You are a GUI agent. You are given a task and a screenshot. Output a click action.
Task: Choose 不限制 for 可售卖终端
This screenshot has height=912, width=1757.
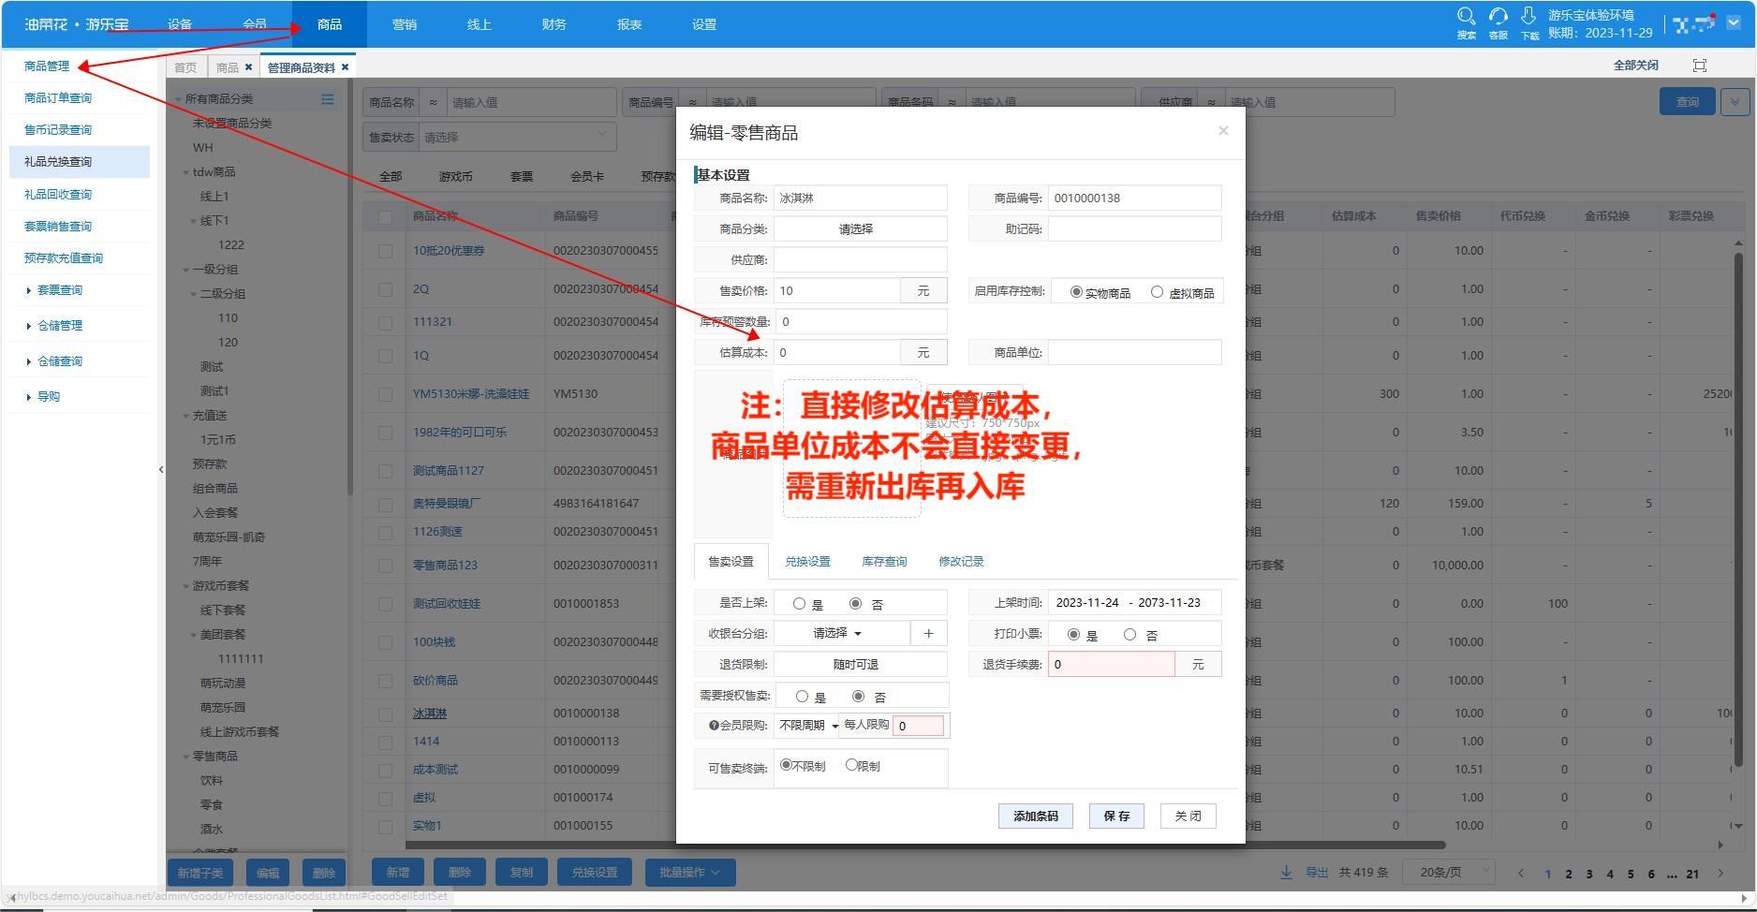(x=786, y=765)
